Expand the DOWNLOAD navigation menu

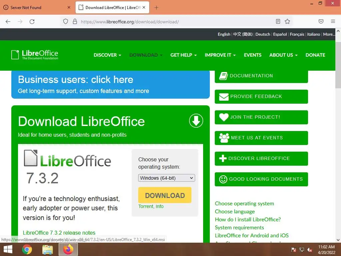click(146, 55)
